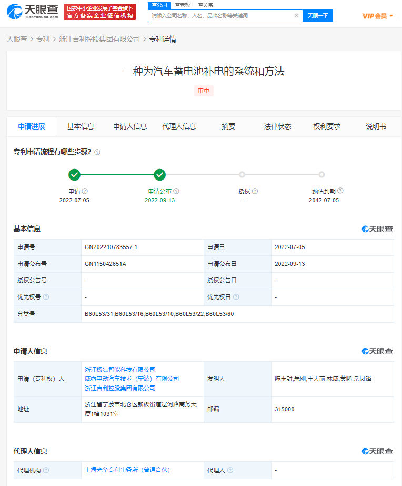Switch to the 法律状态 tab
The image size is (402, 486).
click(277, 126)
